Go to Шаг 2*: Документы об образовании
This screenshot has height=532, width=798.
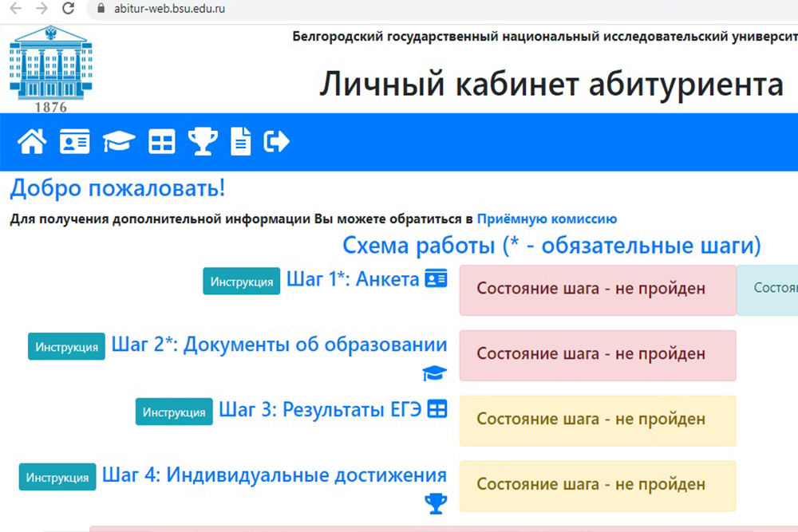[279, 345]
